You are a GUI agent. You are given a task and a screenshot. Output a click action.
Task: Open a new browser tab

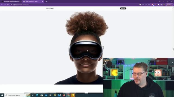click(x=46, y=2)
